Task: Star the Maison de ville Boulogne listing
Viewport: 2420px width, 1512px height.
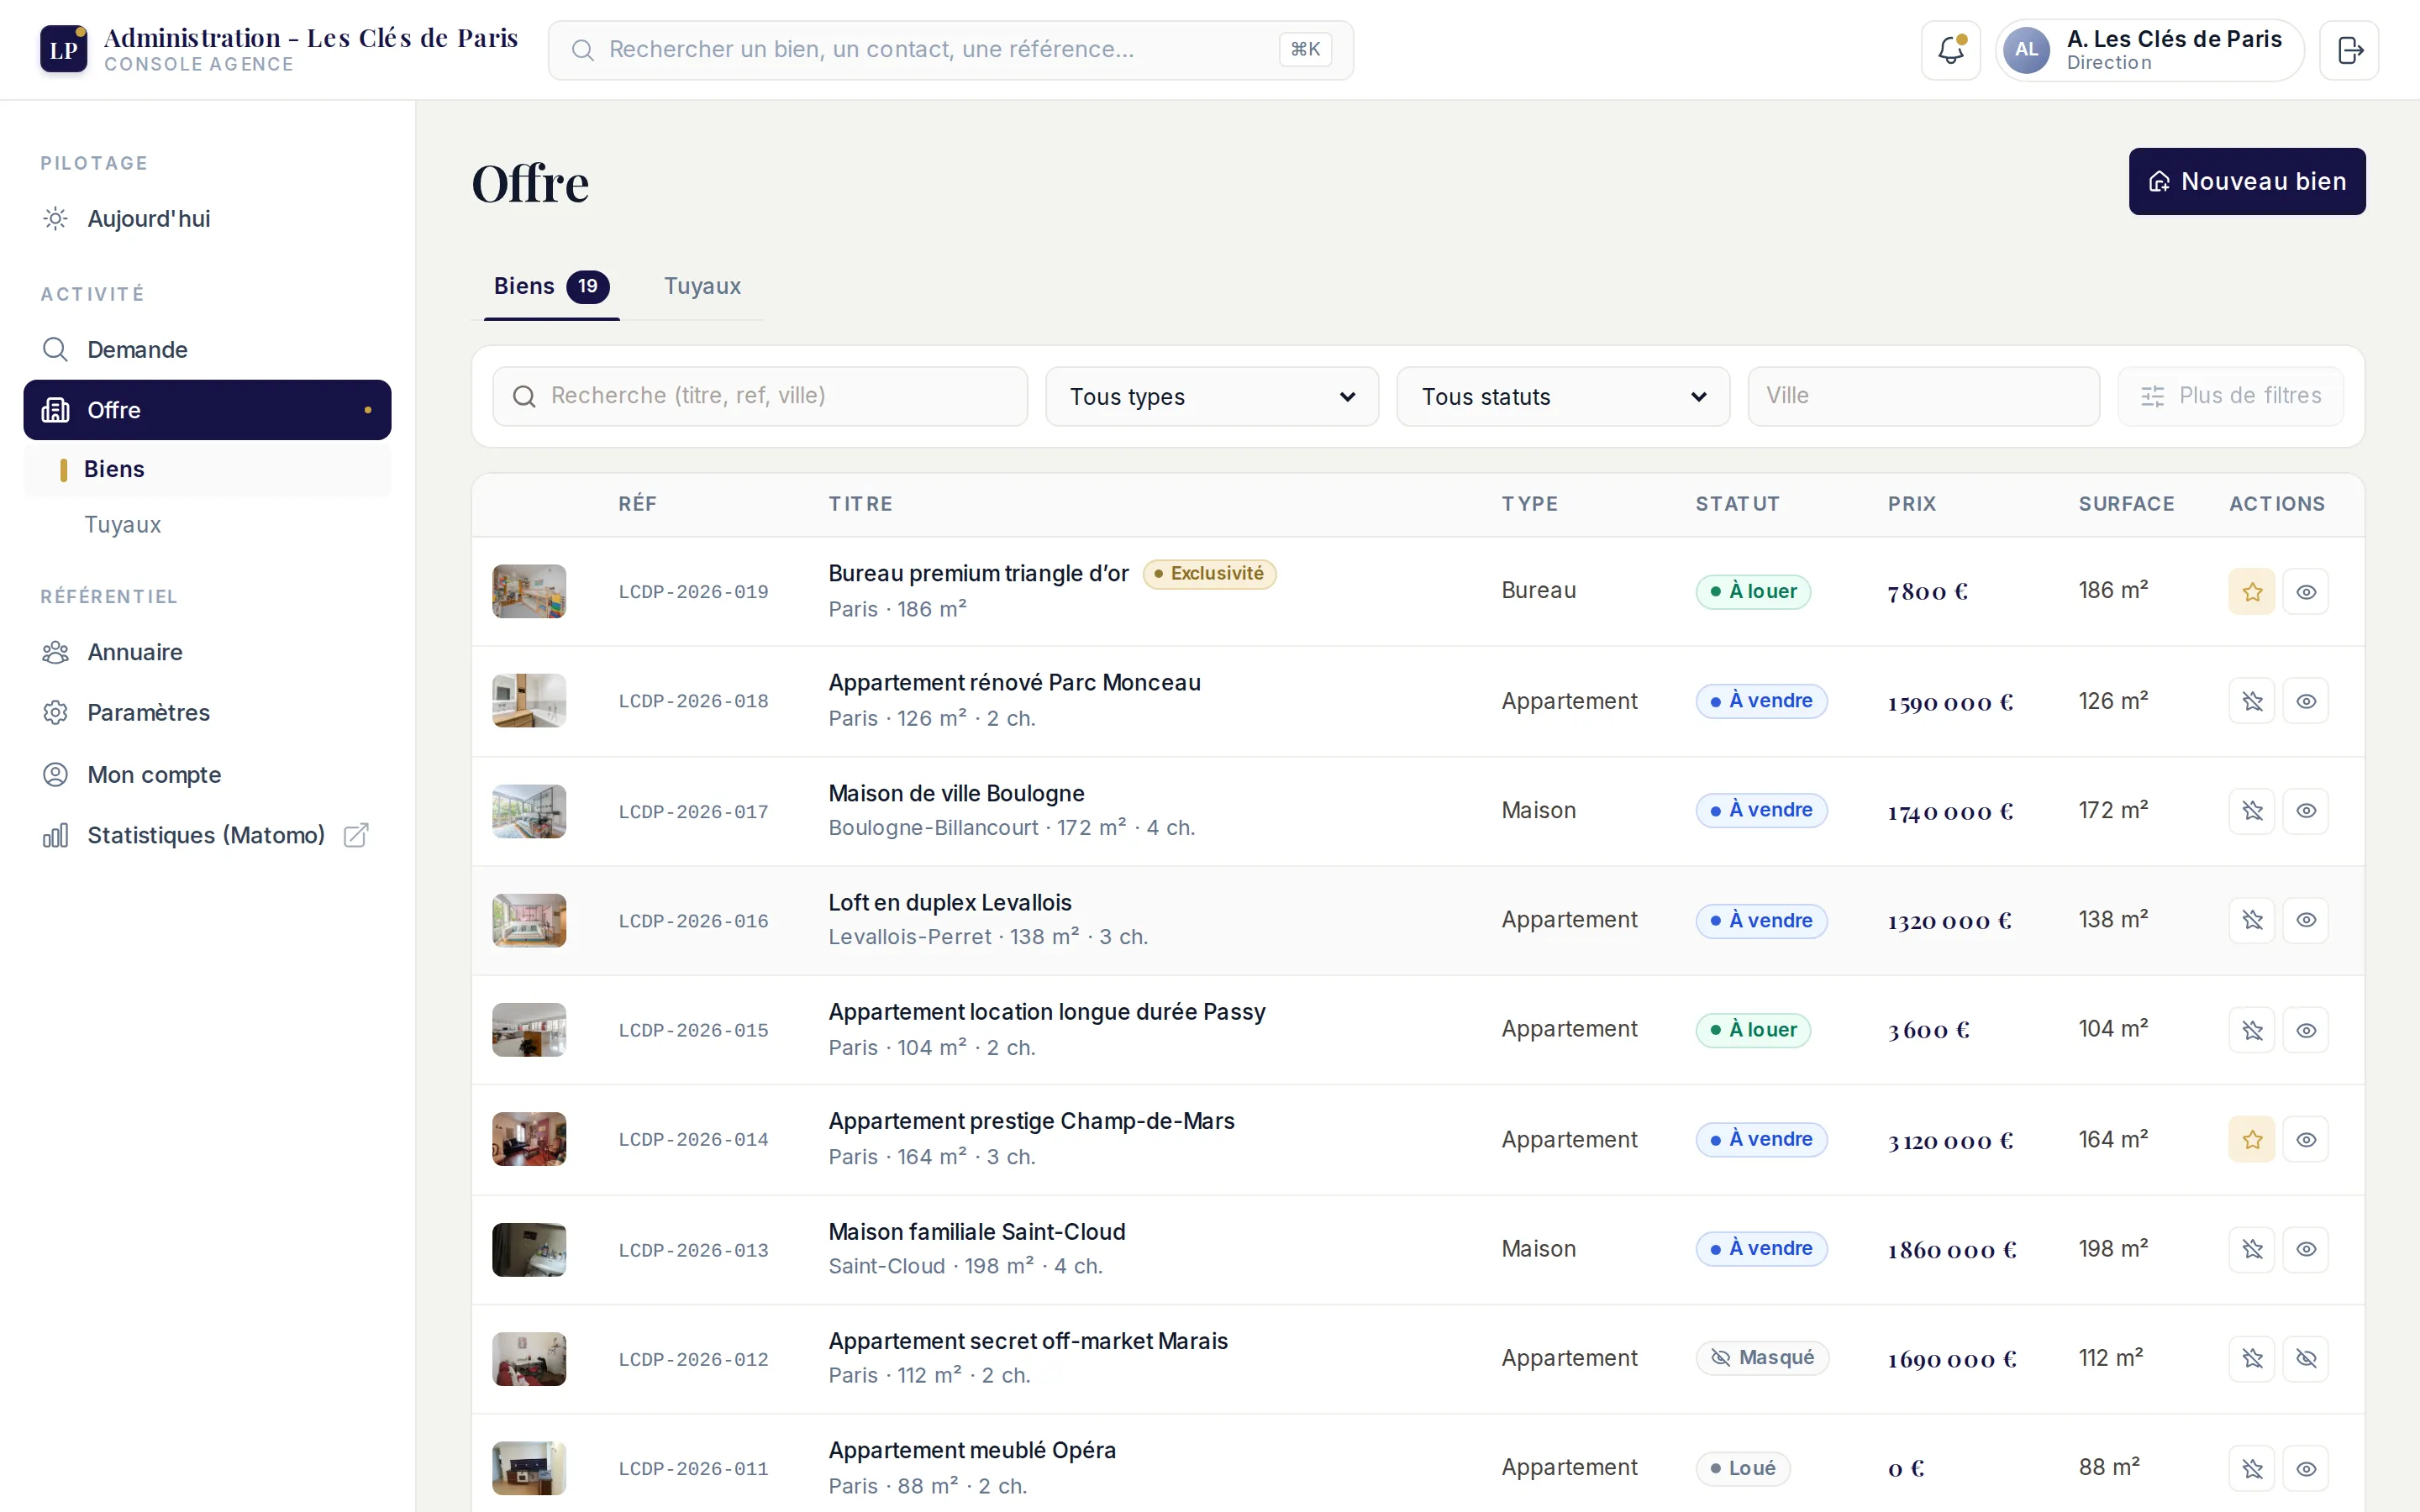Action: pos(2252,810)
